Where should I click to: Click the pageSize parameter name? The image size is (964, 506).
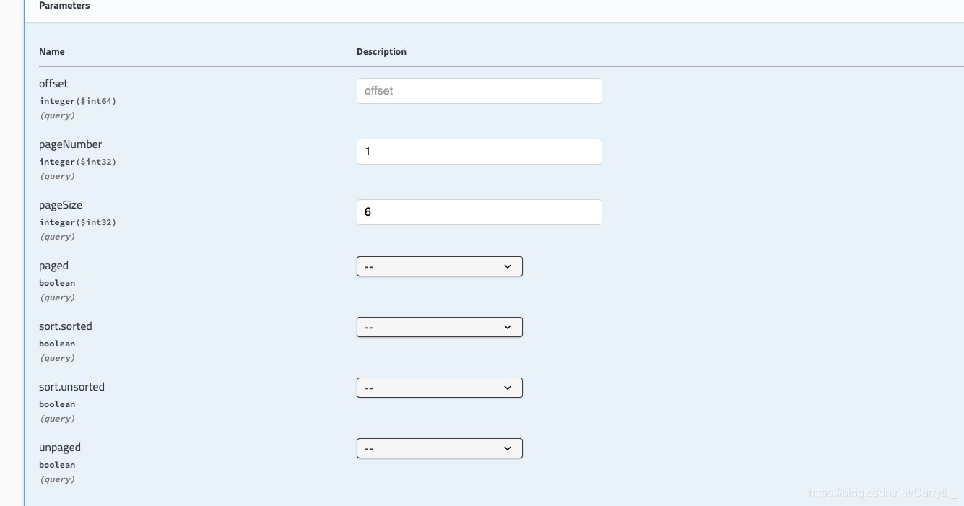pos(61,205)
